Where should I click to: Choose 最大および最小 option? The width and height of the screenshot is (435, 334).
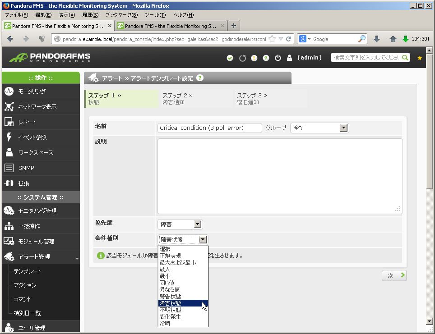pyautogui.click(x=183, y=262)
